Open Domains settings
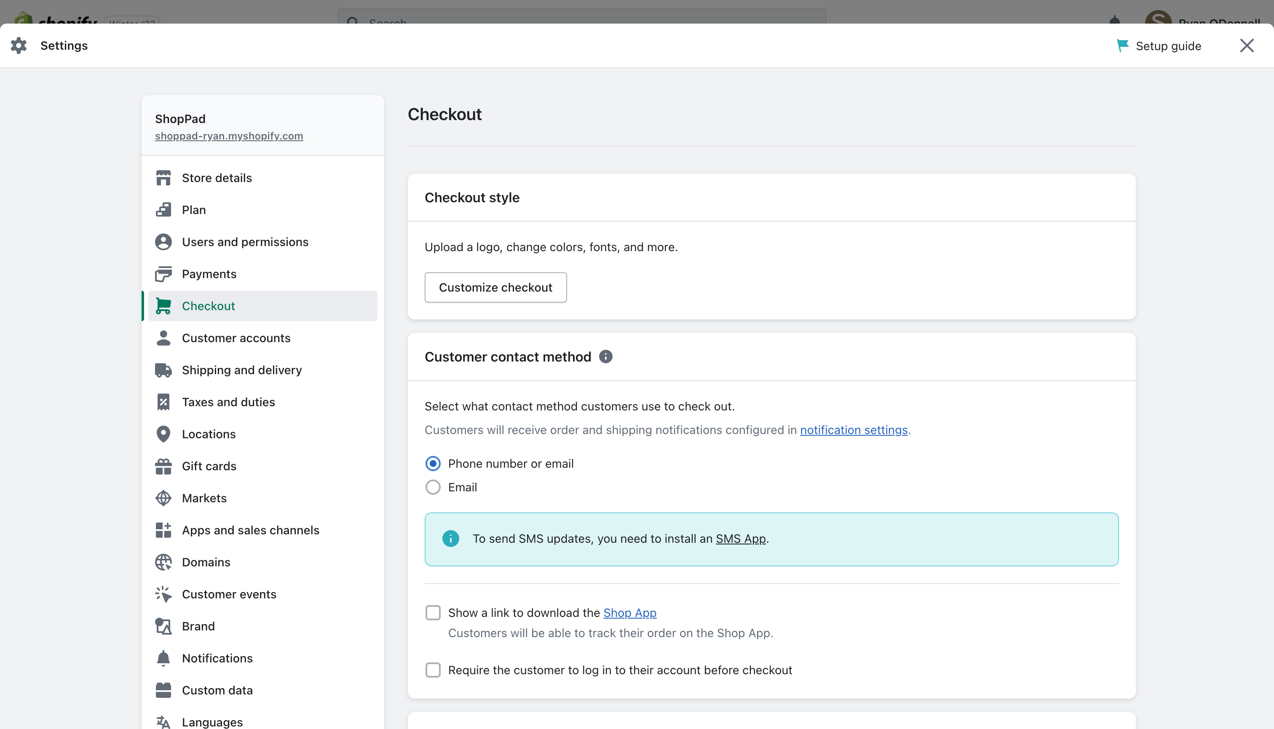Viewport: 1274px width, 729px height. tap(263, 563)
